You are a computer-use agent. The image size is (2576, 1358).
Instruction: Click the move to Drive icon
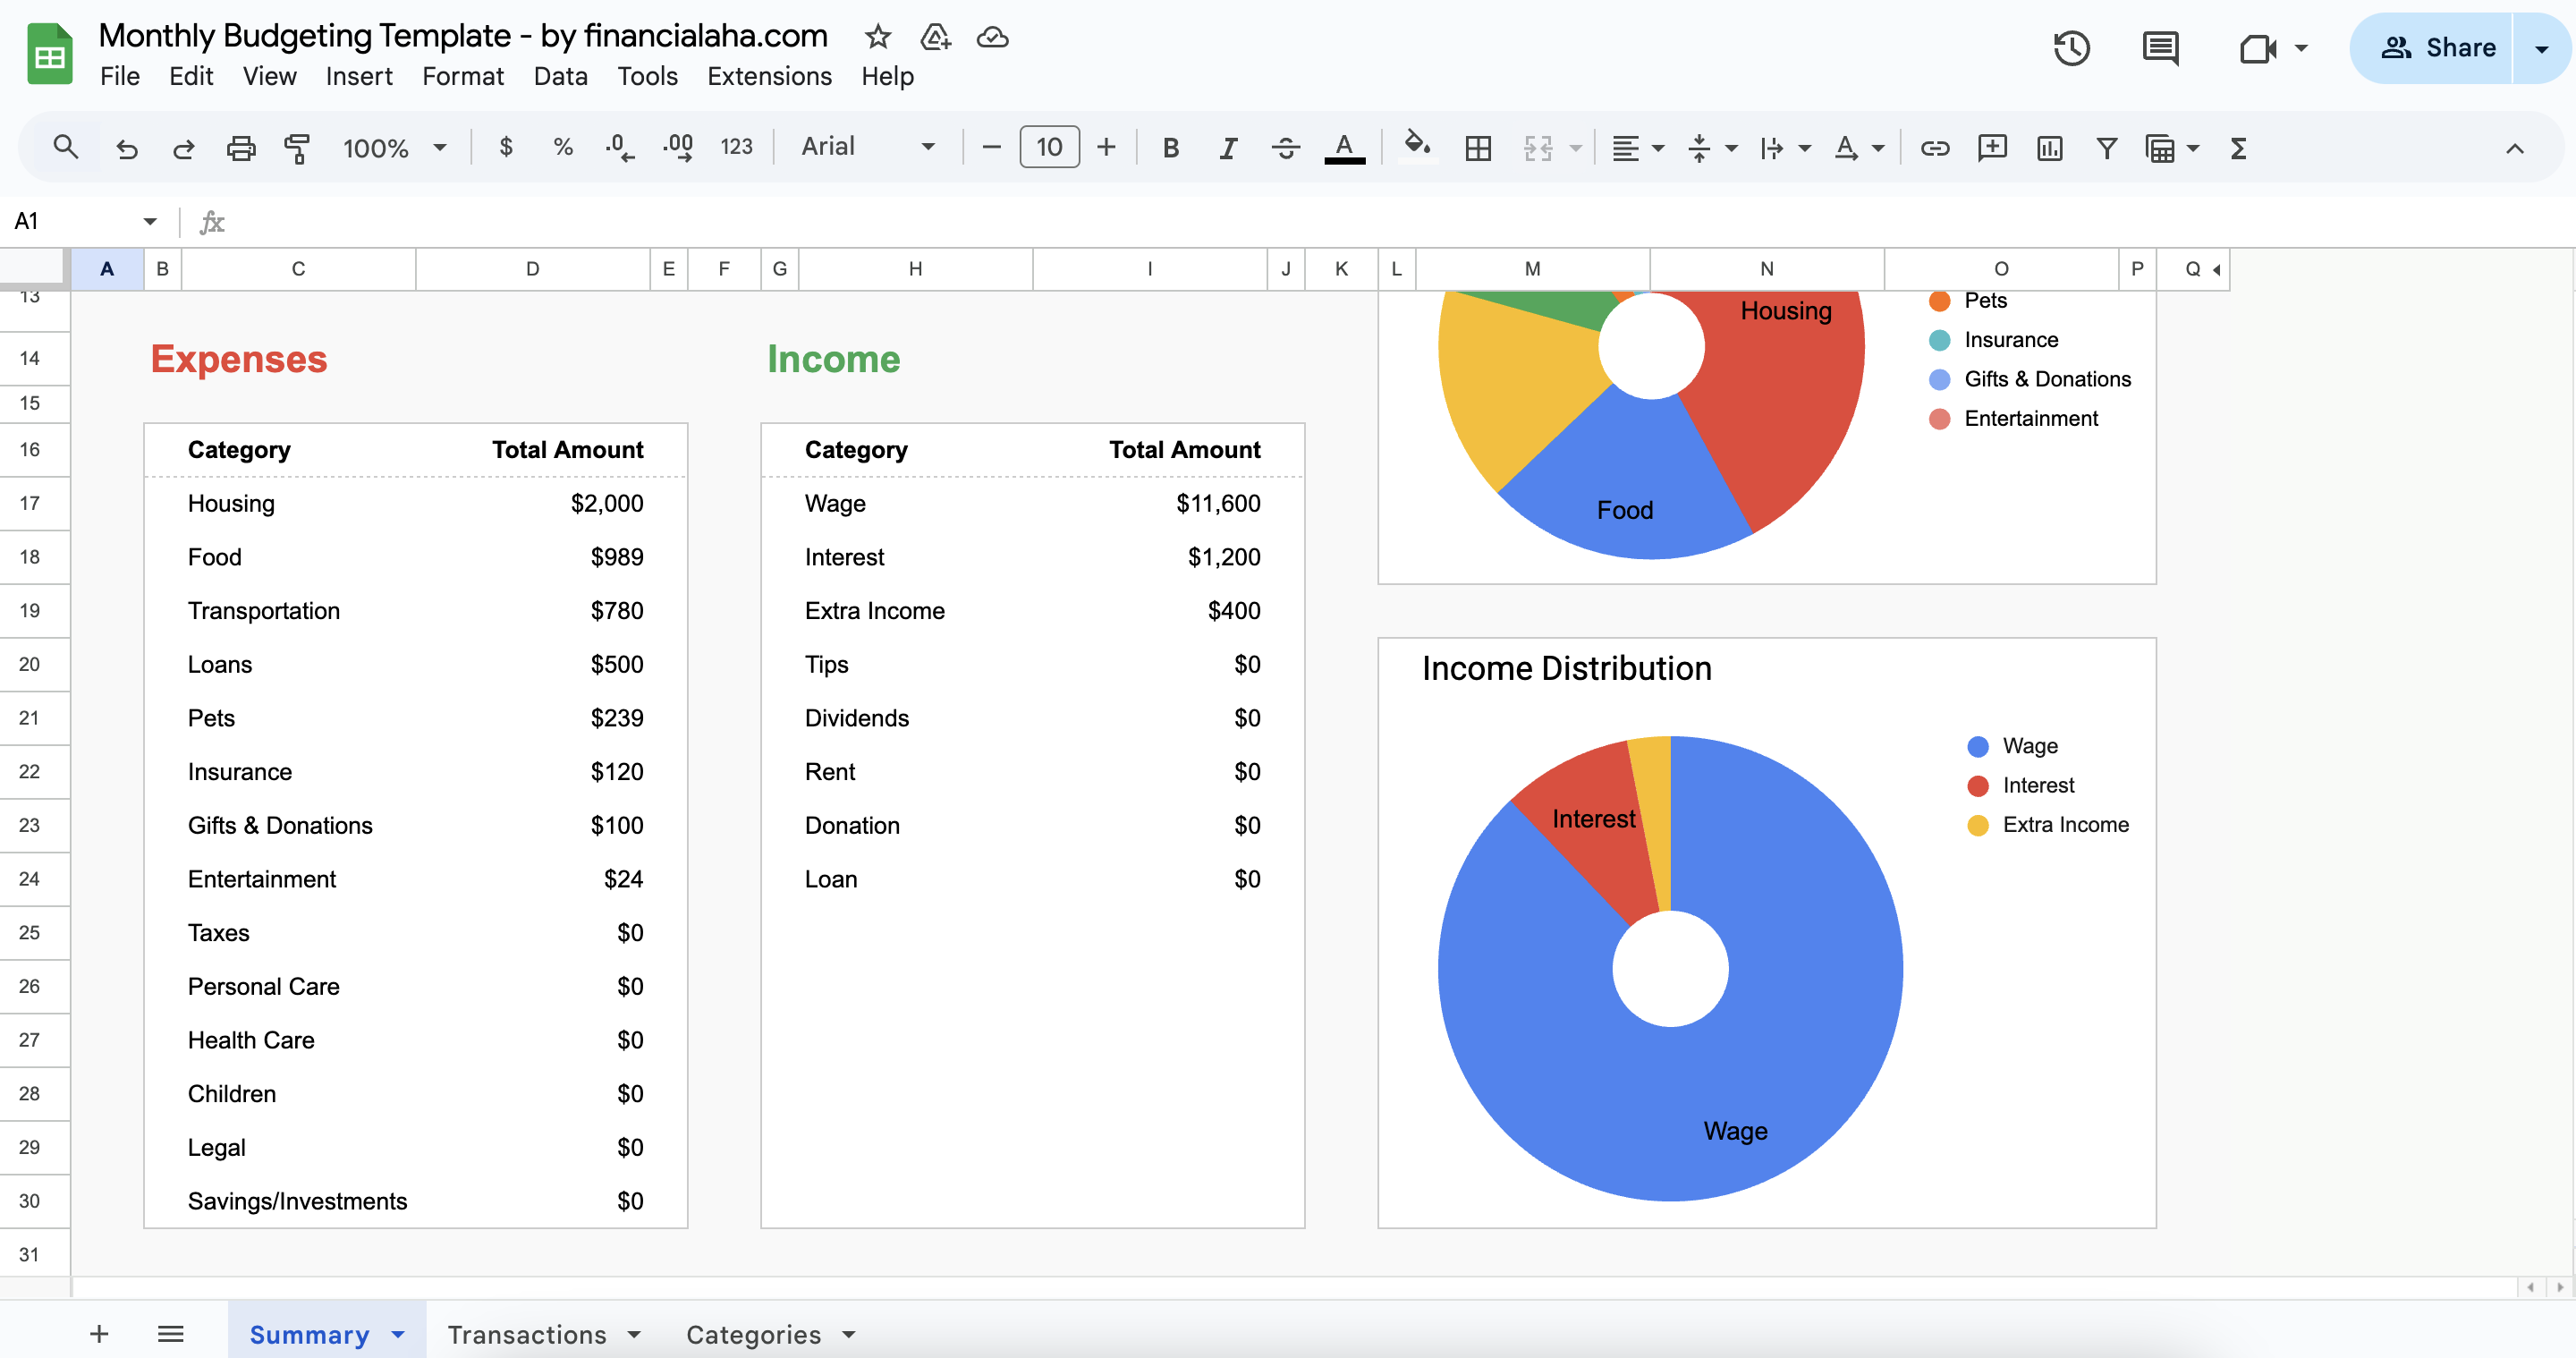[x=935, y=37]
